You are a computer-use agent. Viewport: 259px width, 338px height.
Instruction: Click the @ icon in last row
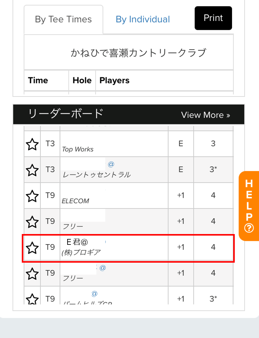95,294
